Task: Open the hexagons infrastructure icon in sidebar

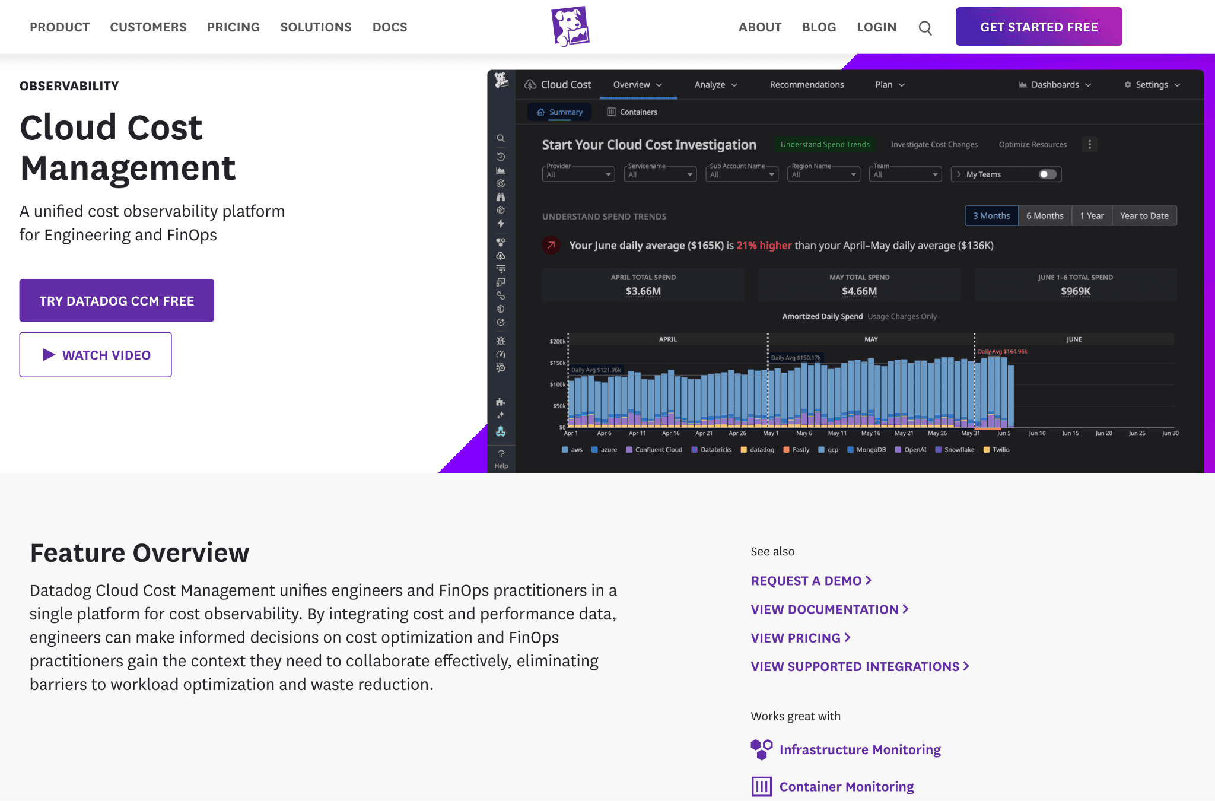Action: pos(501,242)
